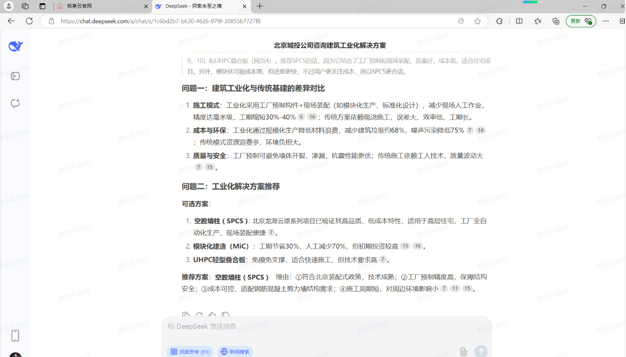Start a new chat via sidebar icon
Image resolution: width=626 pixels, height=357 pixels.
click(x=15, y=103)
